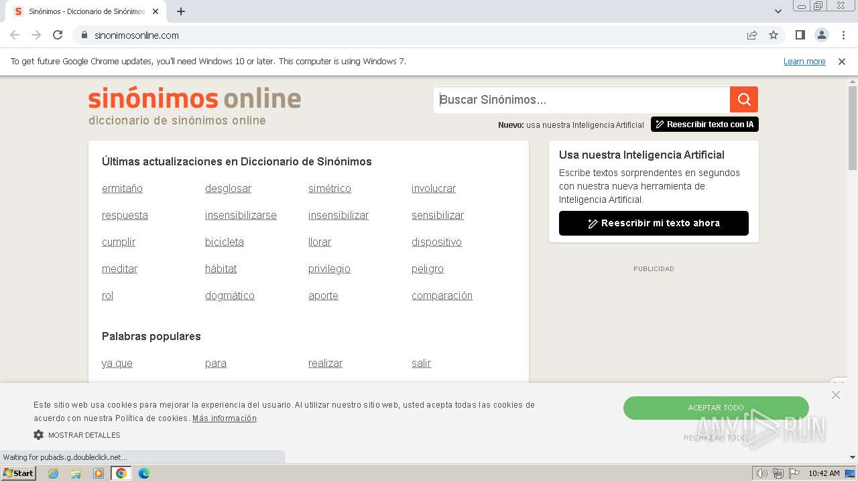Open the word simétrico

330,189
